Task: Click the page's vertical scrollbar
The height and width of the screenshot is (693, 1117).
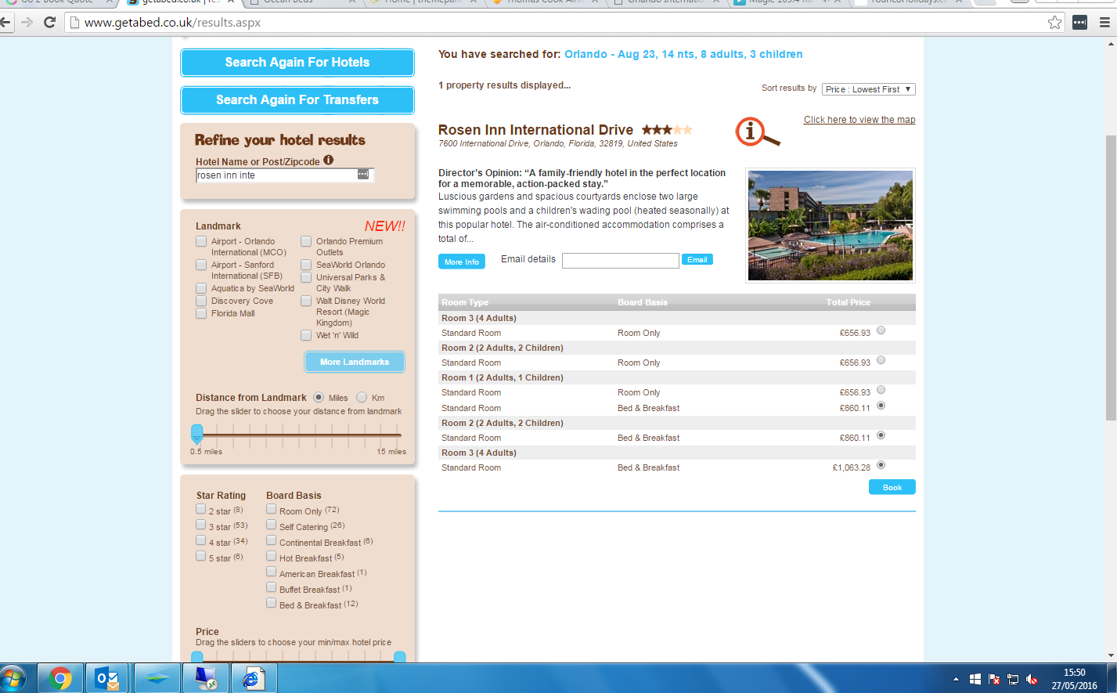Action: pos(1111,278)
